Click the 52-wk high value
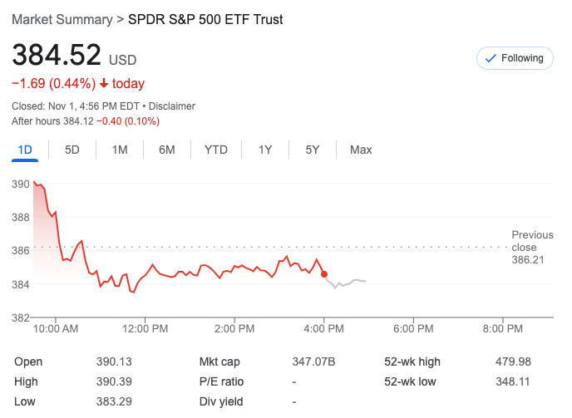The width and height of the screenshot is (572, 418). [x=513, y=361]
